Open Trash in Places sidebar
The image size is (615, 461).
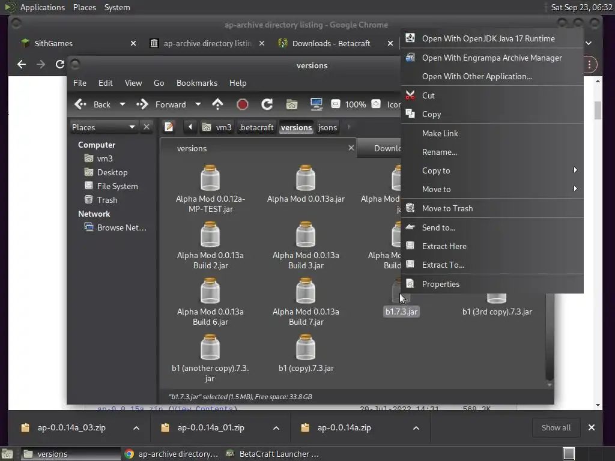coord(107,200)
